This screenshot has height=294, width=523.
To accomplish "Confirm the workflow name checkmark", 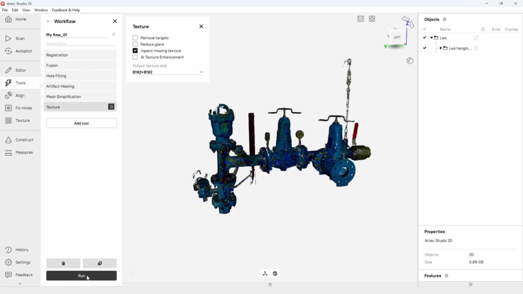I will point(114,35).
